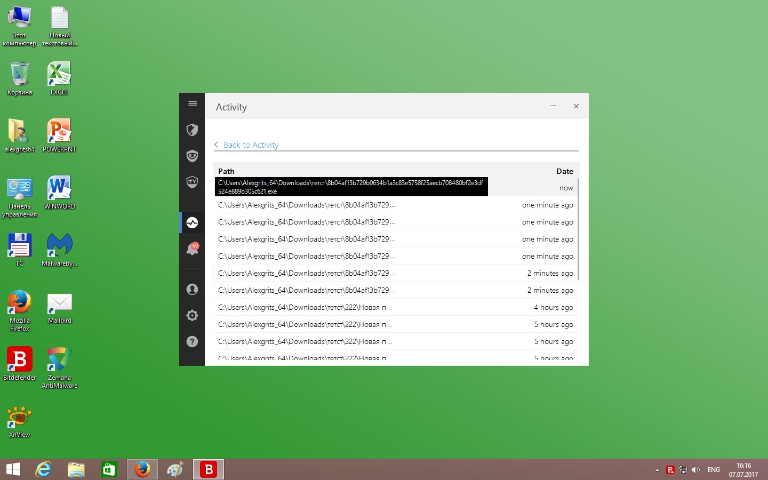Select the Панель управления desktop icon
Screen dimensions: 768x480
[x=19, y=197]
